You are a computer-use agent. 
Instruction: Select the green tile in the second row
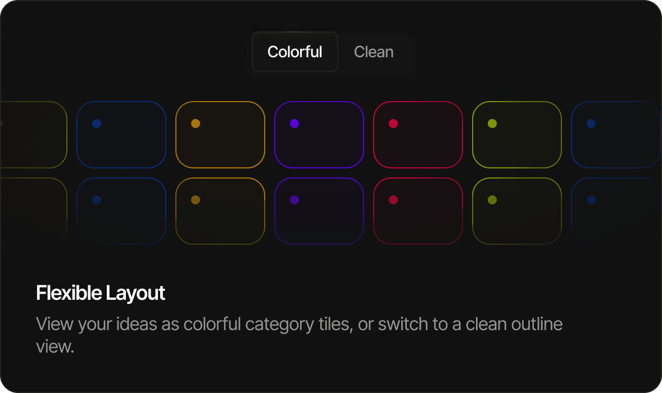516,211
